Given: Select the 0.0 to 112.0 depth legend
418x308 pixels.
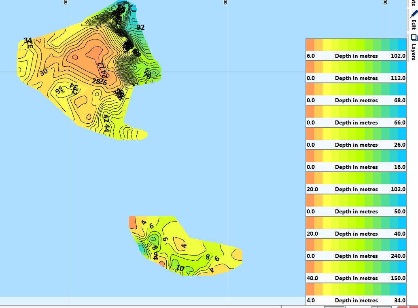Looking at the screenshot, I should [x=356, y=72].
